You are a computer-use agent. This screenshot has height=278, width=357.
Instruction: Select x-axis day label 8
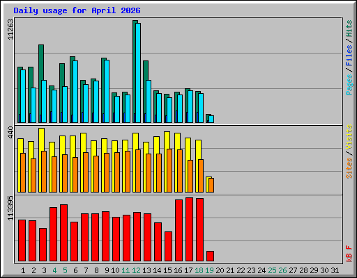coord(96,270)
